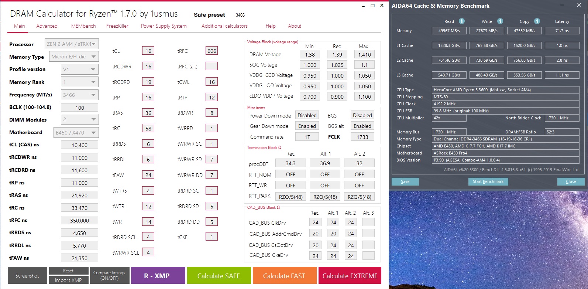Open the Processor dropdown

[x=72, y=44]
